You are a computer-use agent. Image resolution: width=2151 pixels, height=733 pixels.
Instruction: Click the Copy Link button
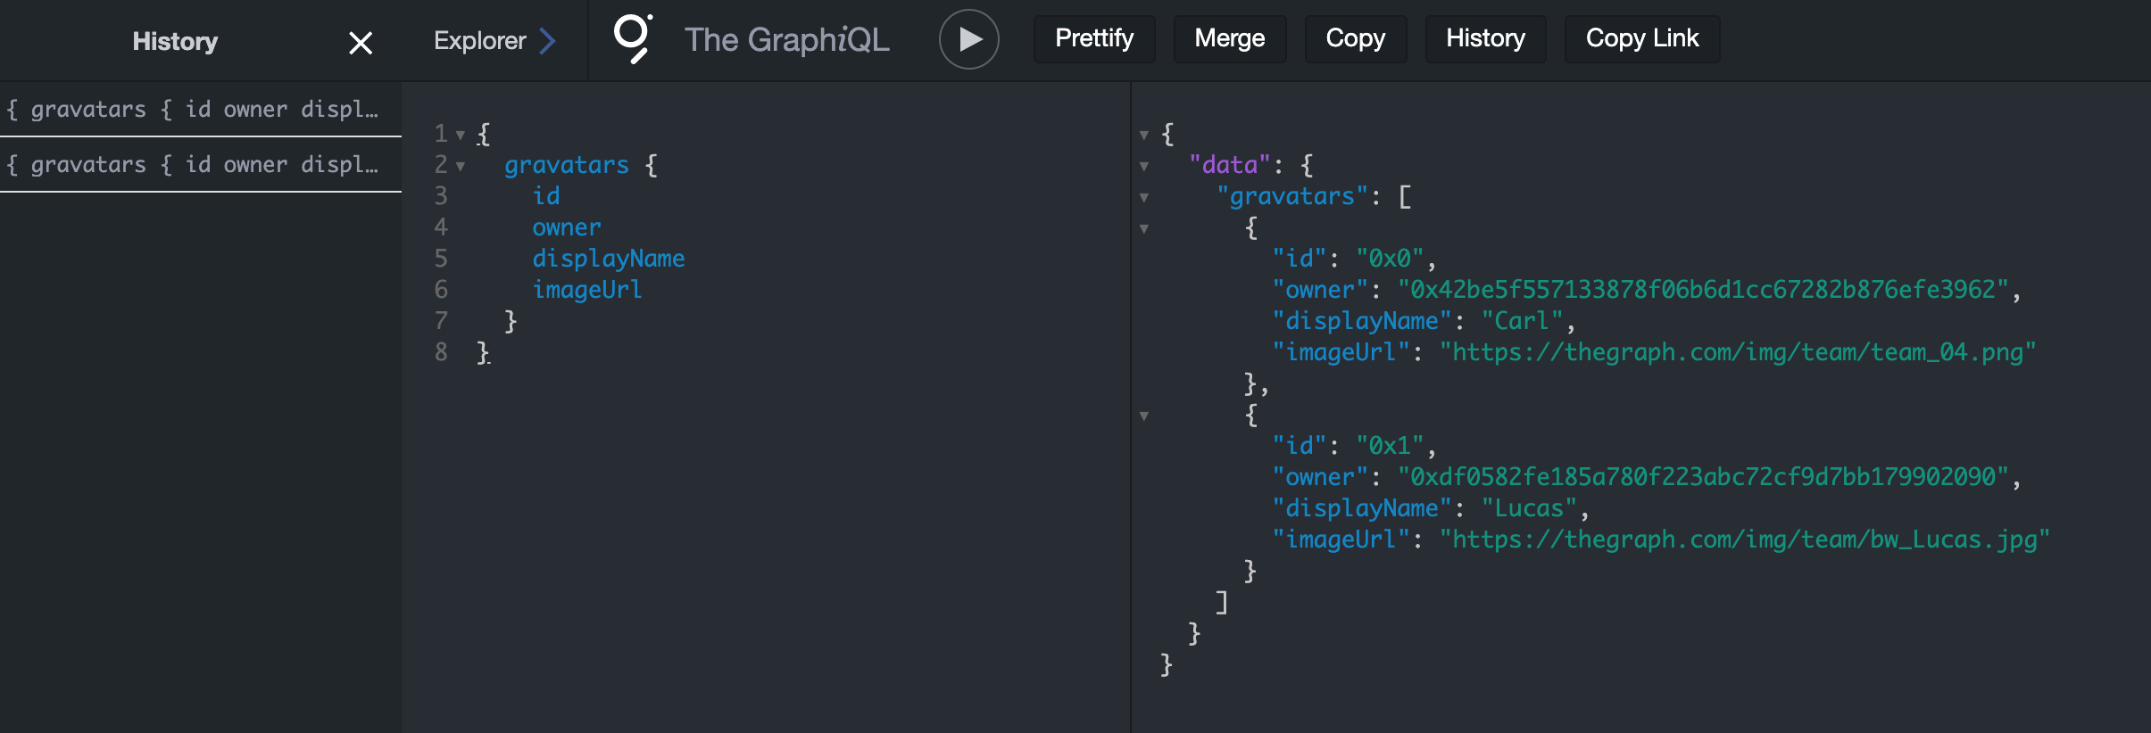tap(1641, 38)
